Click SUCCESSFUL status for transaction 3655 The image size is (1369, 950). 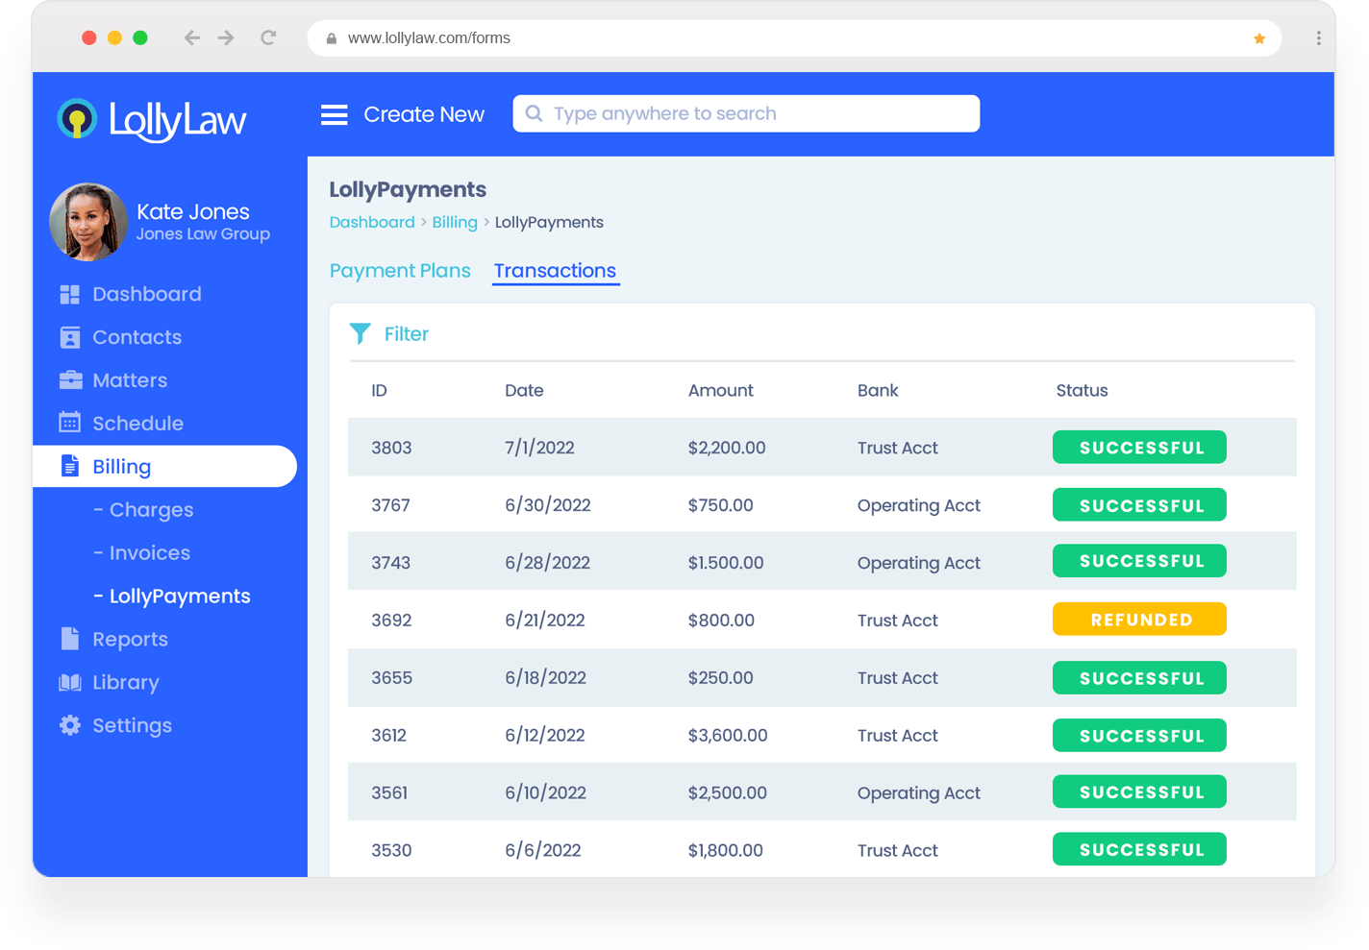pyautogui.click(x=1139, y=677)
